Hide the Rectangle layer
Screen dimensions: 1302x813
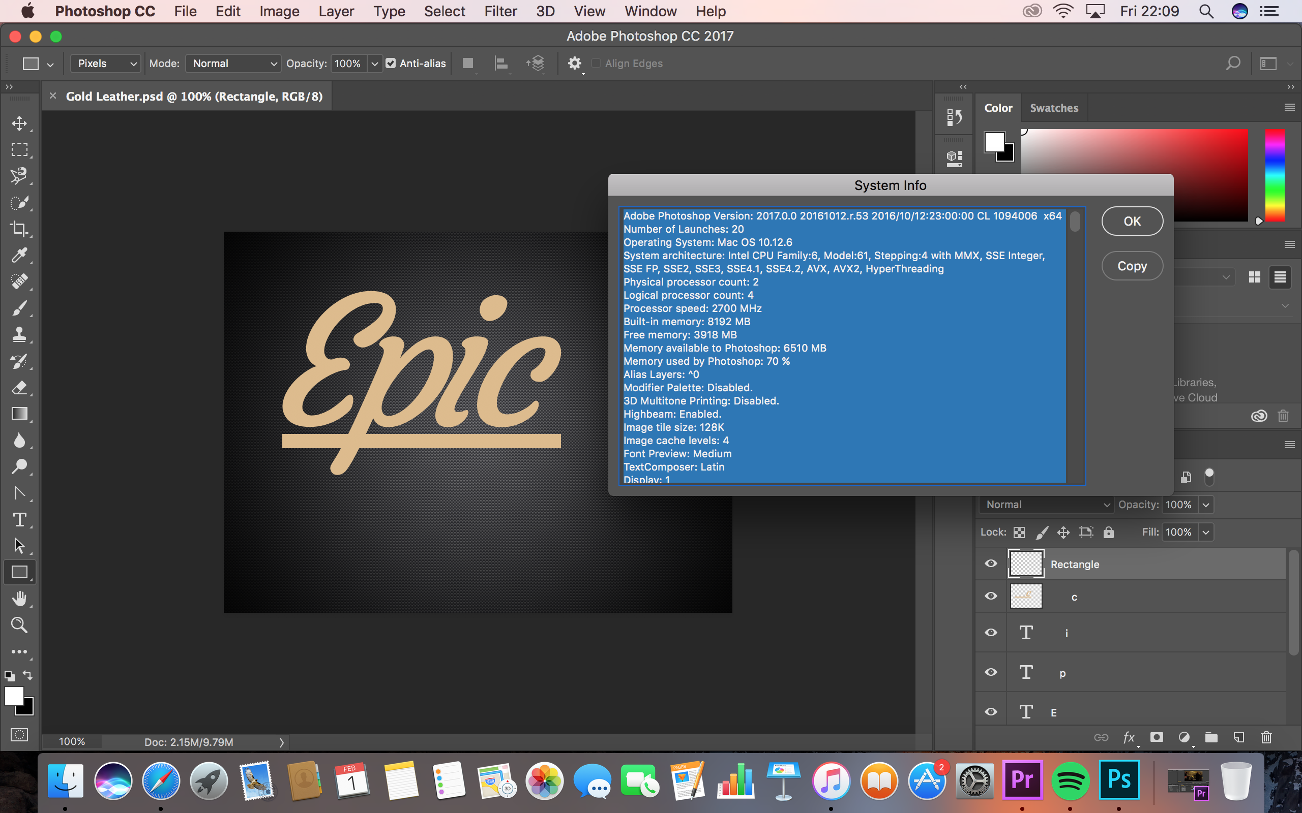pos(991,564)
